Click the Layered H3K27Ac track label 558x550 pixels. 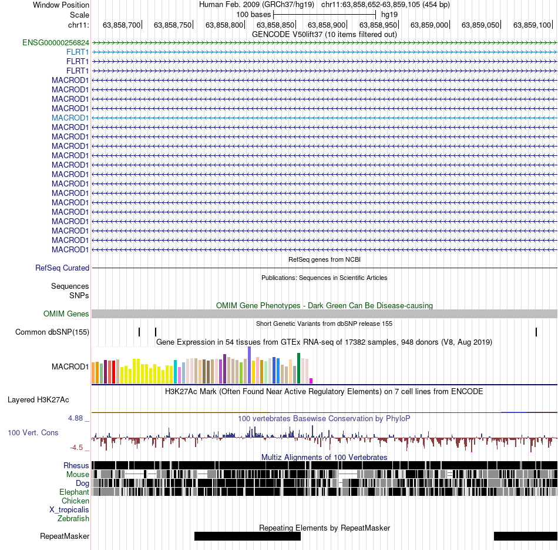coord(38,400)
